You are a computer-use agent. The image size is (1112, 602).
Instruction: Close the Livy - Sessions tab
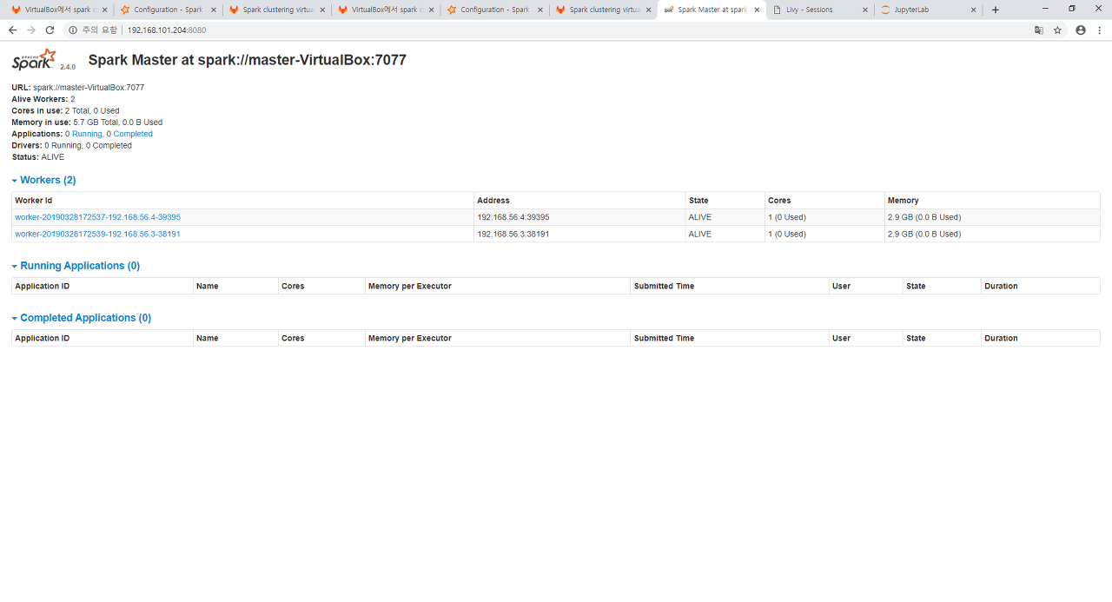coord(864,10)
